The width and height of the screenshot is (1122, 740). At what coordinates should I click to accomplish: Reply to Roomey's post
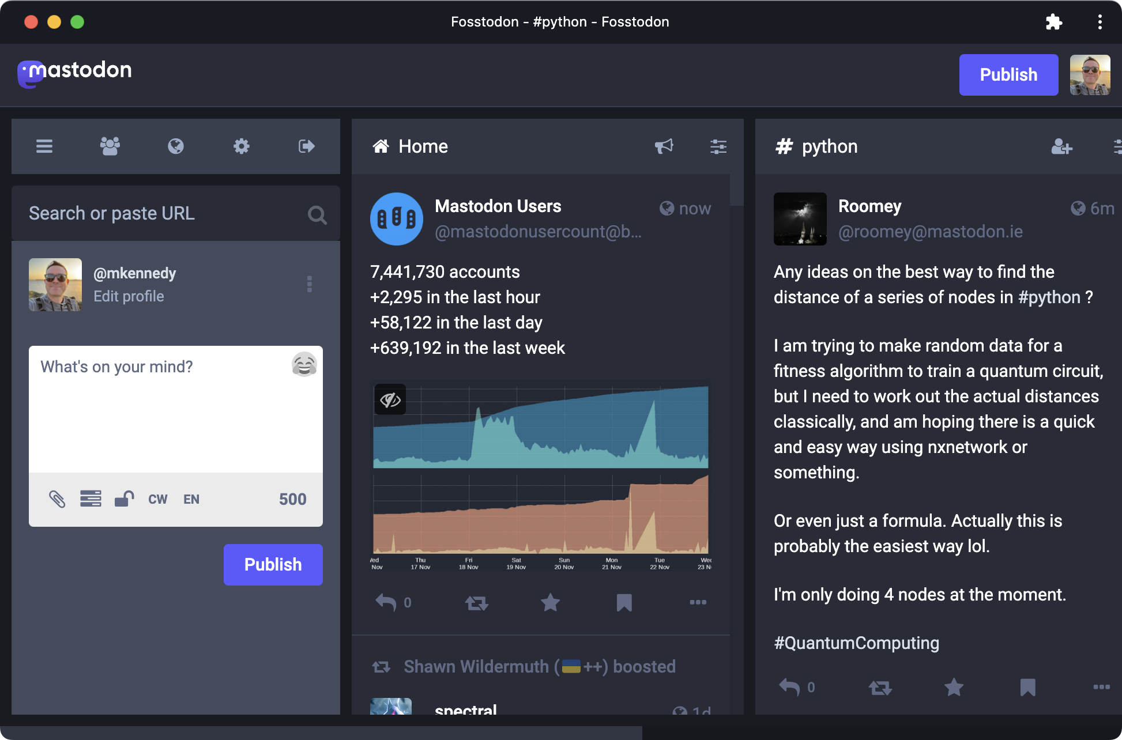coord(790,687)
